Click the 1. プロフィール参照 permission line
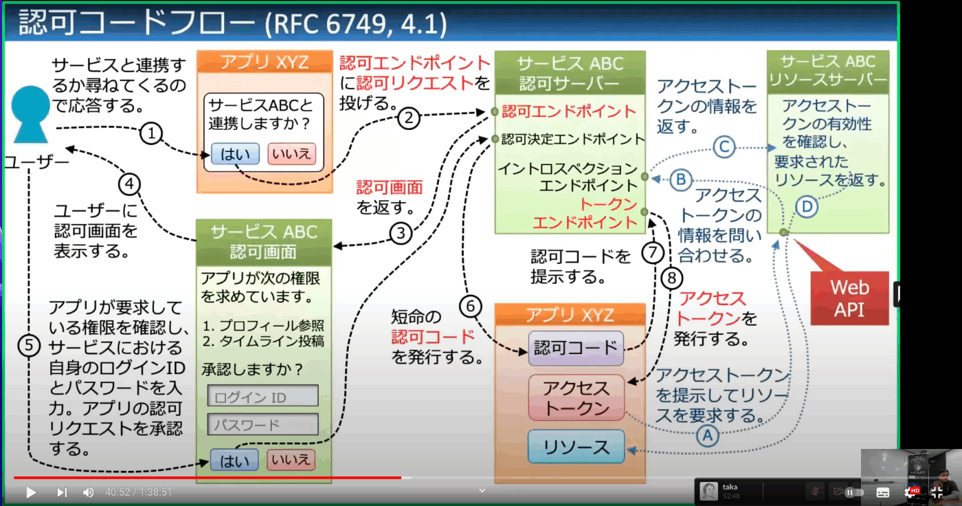This screenshot has height=506, width=962. pos(263,326)
